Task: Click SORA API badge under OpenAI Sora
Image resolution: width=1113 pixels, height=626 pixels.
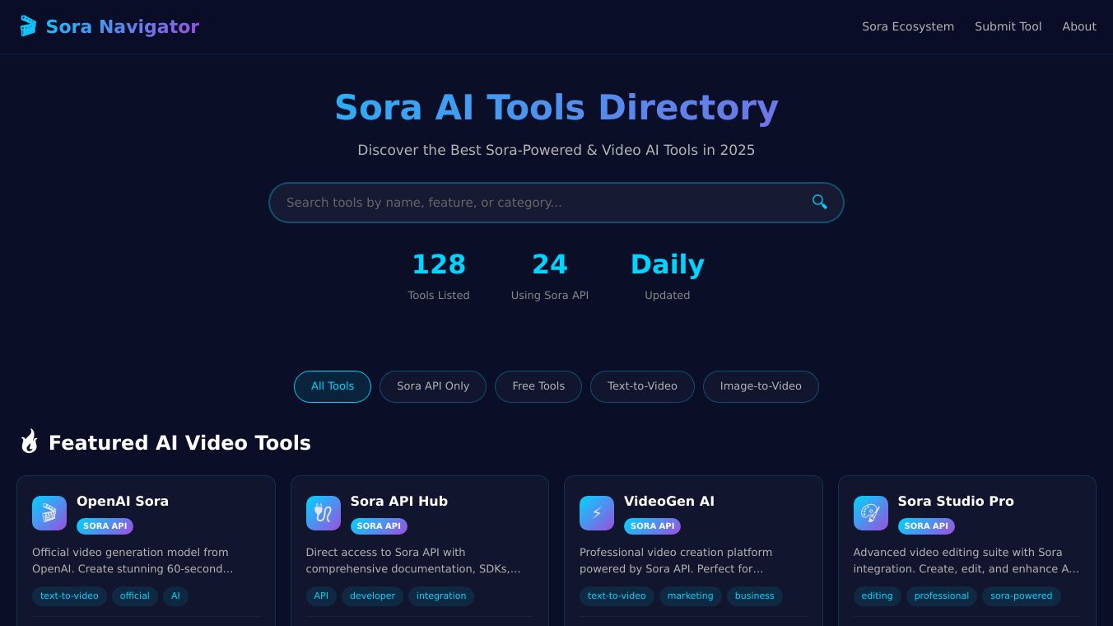Action: [105, 526]
